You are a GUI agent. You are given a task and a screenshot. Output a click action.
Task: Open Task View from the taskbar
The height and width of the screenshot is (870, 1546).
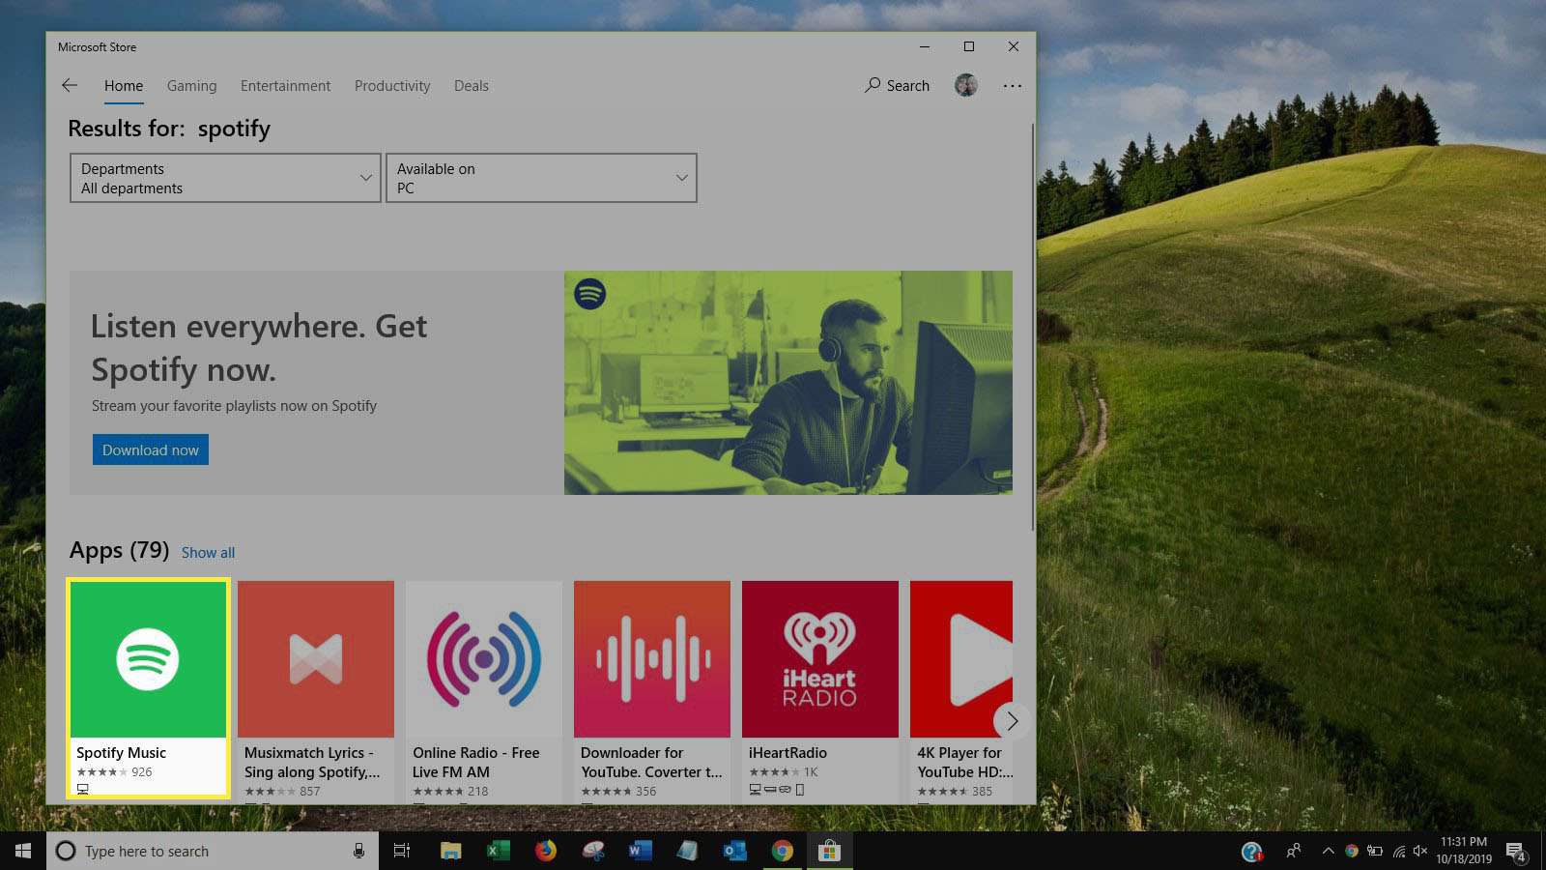click(x=402, y=851)
